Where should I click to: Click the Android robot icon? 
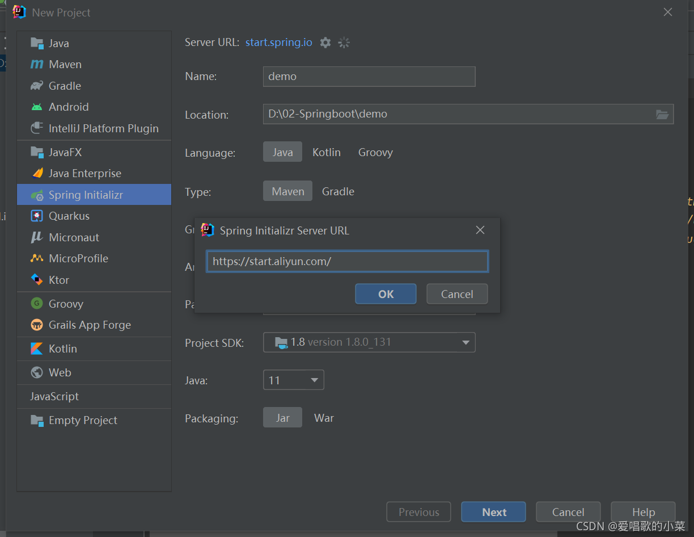(37, 107)
